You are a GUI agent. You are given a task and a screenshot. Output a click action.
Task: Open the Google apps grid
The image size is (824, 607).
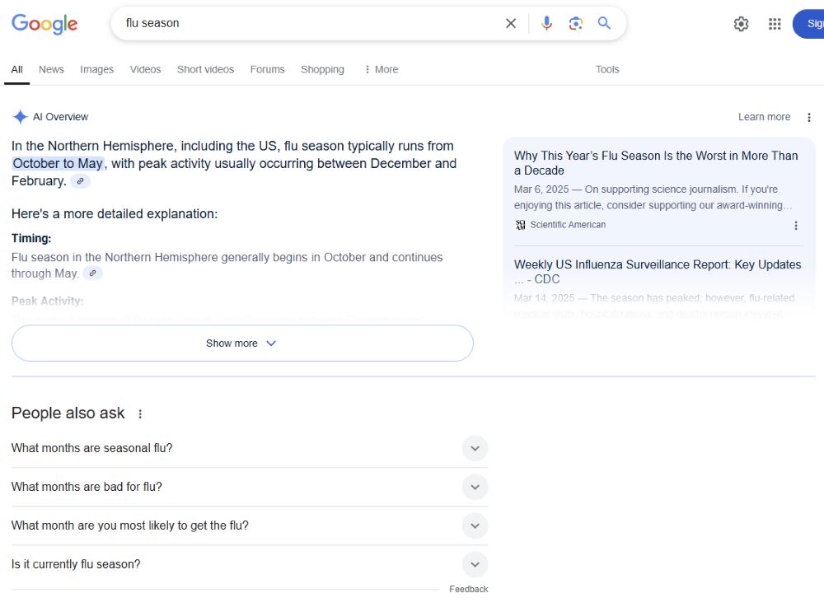tap(775, 24)
